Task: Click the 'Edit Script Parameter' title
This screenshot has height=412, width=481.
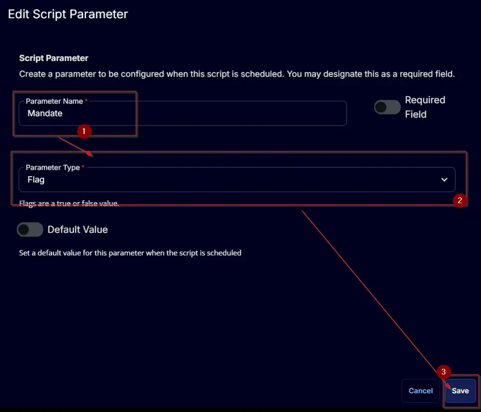Action: tap(68, 14)
